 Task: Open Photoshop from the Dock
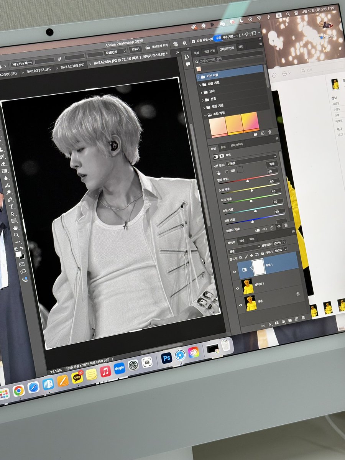pos(166,358)
